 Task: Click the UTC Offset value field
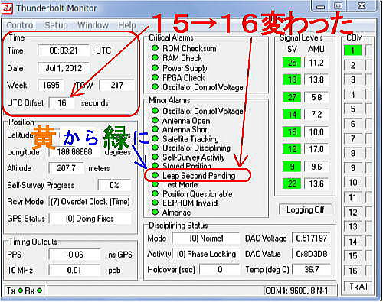point(62,103)
